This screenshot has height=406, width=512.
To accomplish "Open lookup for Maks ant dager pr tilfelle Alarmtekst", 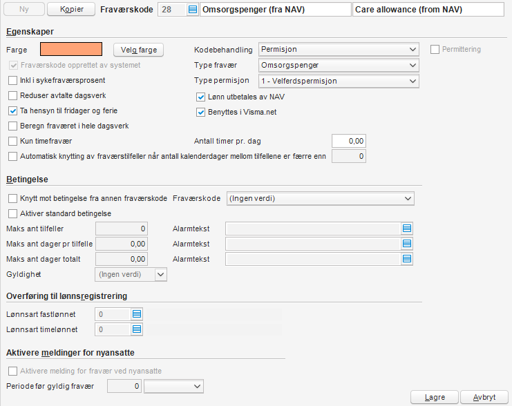I will click(x=407, y=244).
